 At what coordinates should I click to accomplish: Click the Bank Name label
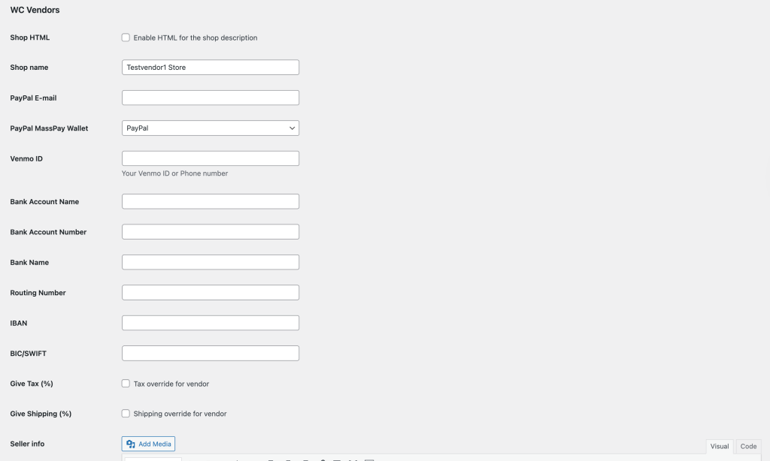click(29, 263)
